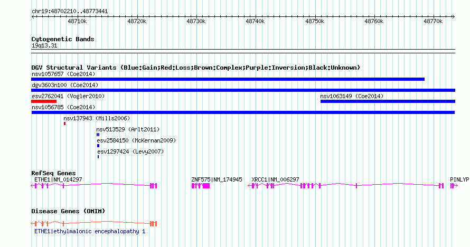The width and height of the screenshot is (470, 247).
Task: Click the orange ETHE1 OMIM disease gene model
Action: (x=94, y=224)
